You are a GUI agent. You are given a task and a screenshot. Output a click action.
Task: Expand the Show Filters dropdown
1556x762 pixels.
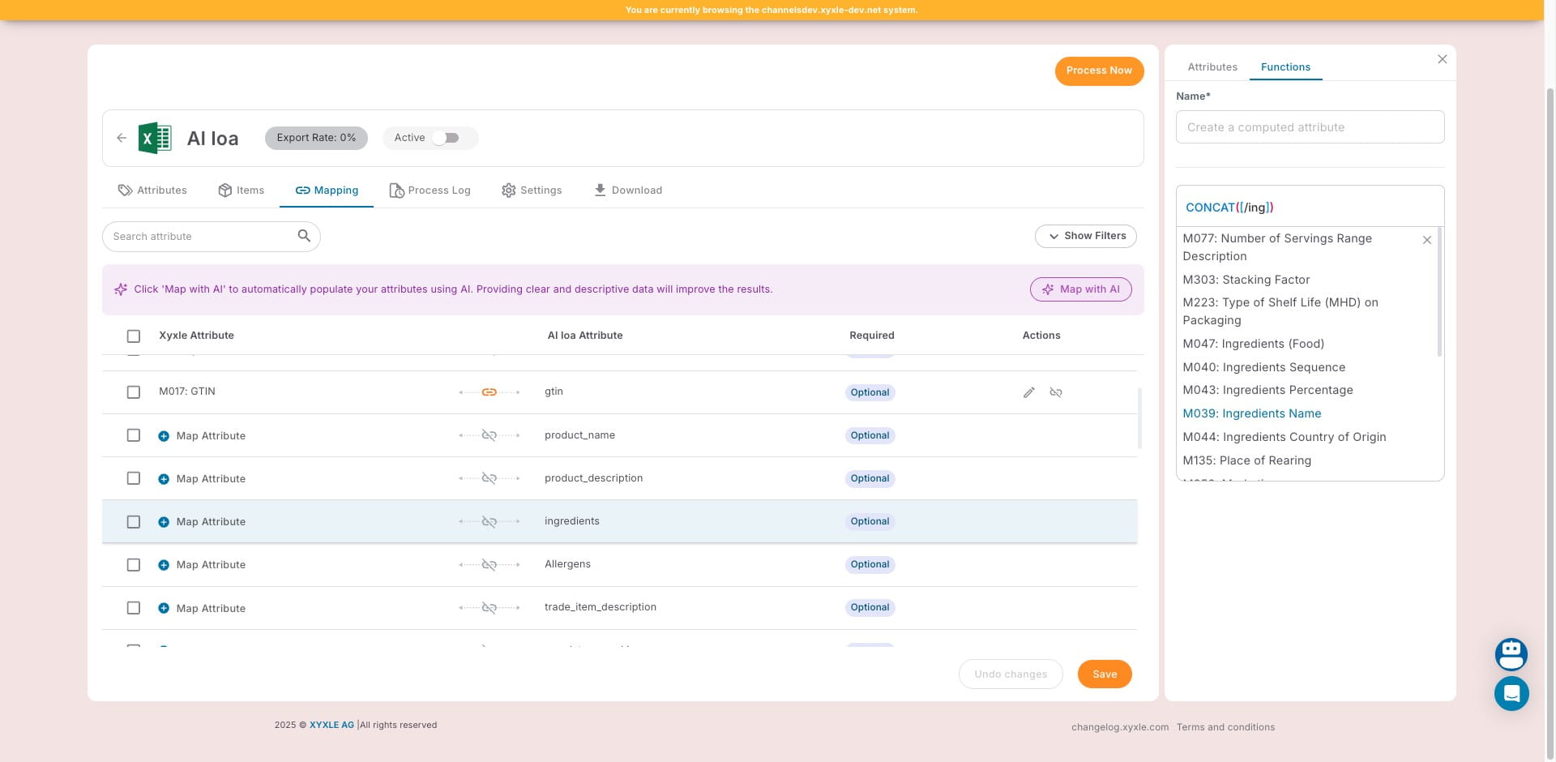[1085, 236]
